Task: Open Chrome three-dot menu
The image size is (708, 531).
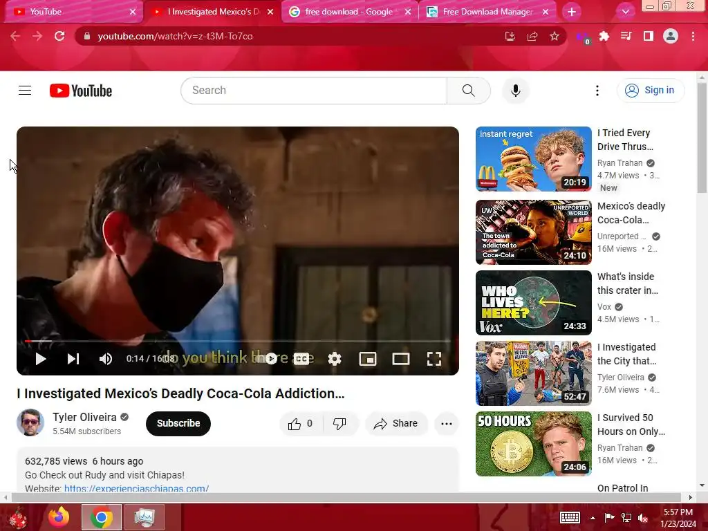Action: click(693, 36)
